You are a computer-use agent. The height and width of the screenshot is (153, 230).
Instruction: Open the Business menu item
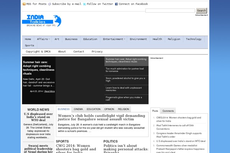[71, 39]
